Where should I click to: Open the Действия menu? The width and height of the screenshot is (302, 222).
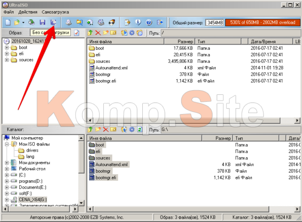(28, 12)
